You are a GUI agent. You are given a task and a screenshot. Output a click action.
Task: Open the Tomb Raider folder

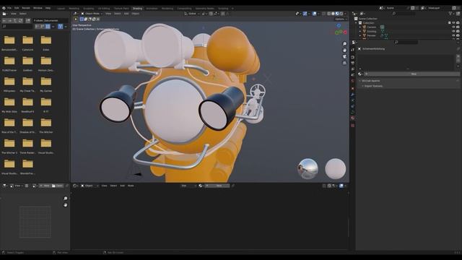(27, 145)
